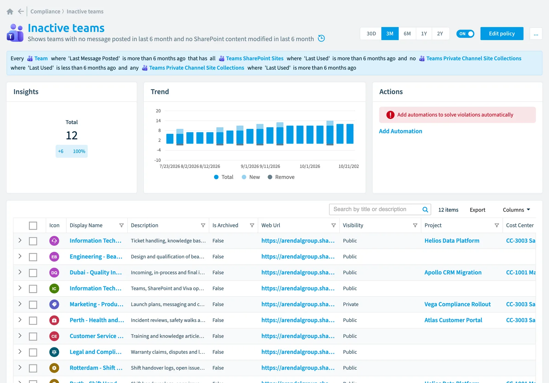549x383 pixels.
Task: Expand the Legal and Compli... row
Action: tap(20, 351)
